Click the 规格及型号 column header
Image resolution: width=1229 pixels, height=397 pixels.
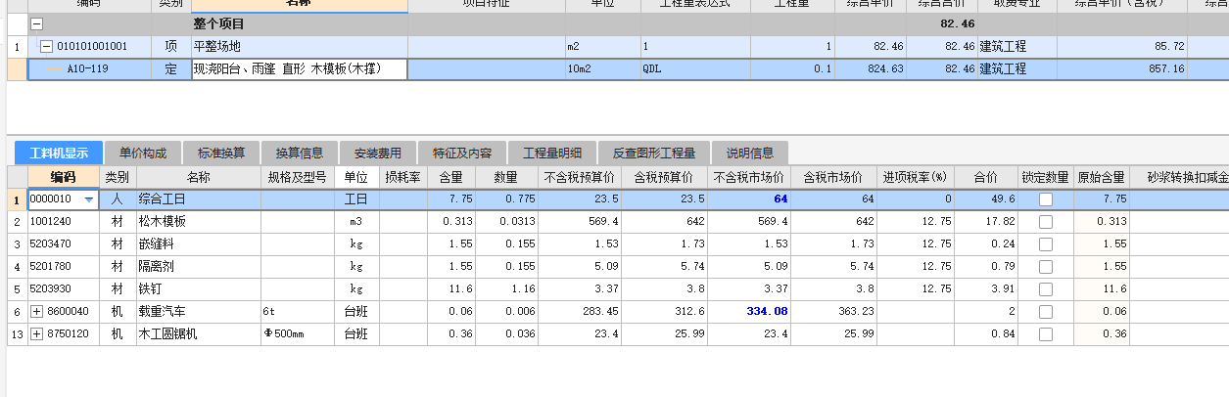click(297, 177)
